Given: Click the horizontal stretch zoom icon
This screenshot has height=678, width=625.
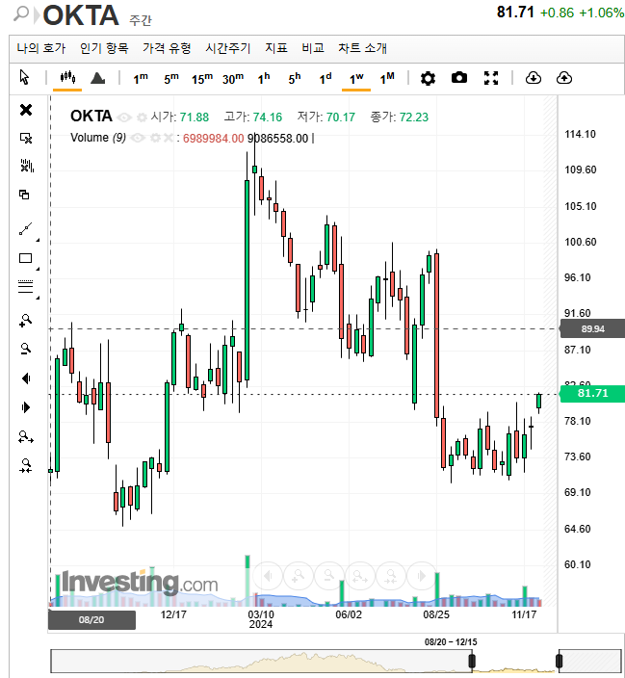Looking at the screenshot, I should click(x=26, y=437).
